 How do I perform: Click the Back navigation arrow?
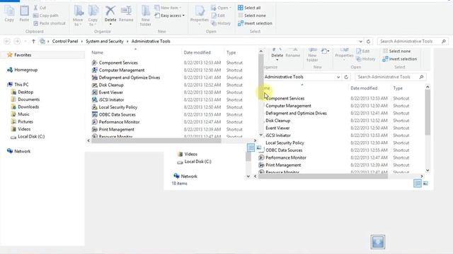pos(7,42)
